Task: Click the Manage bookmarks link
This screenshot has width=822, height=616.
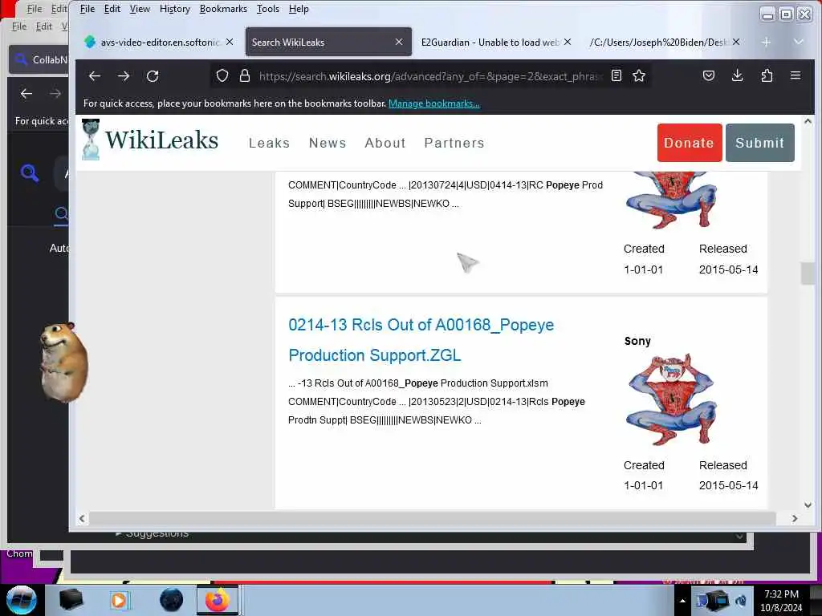Action: coord(434,103)
